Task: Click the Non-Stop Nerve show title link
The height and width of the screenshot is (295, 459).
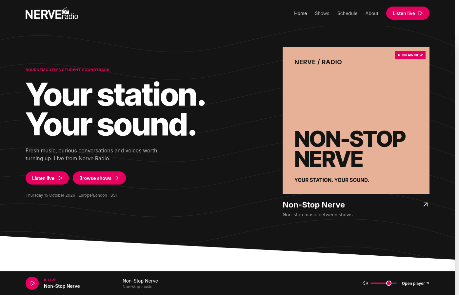Action: [314, 205]
